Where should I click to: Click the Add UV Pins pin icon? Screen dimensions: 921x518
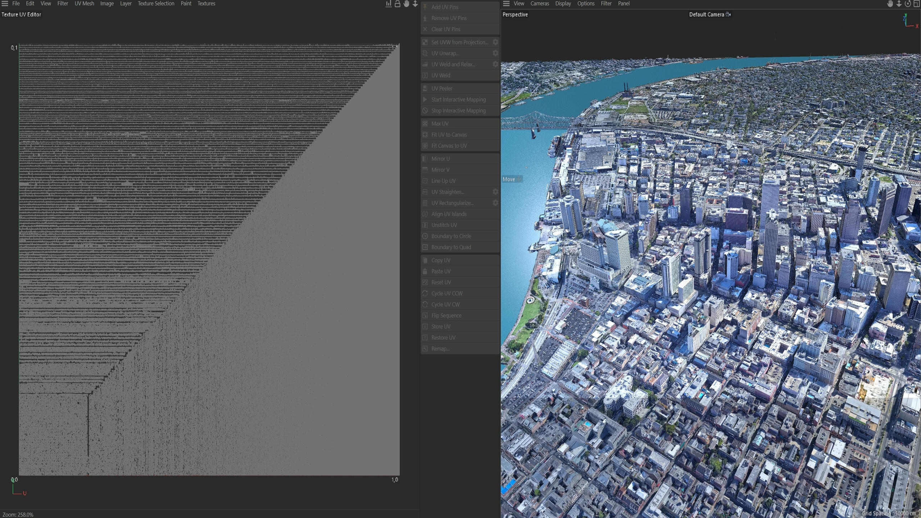[425, 7]
